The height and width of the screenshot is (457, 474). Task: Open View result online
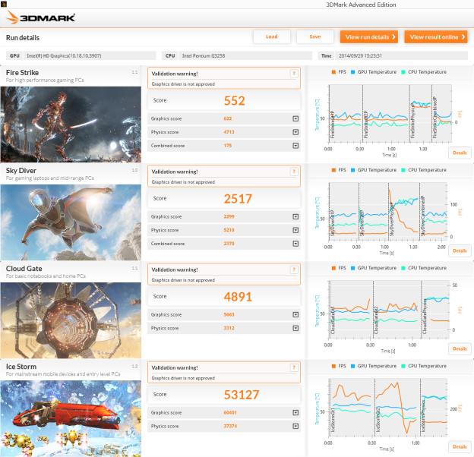pyautogui.click(x=436, y=37)
